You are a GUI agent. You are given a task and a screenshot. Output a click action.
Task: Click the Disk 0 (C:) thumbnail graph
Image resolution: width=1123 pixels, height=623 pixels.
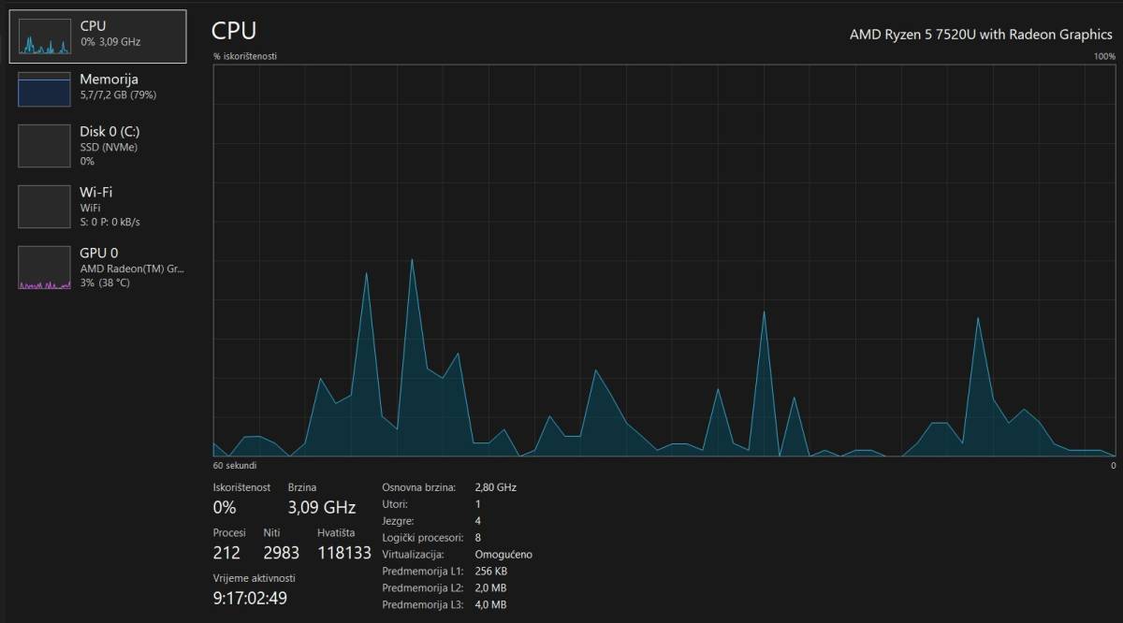pos(44,146)
